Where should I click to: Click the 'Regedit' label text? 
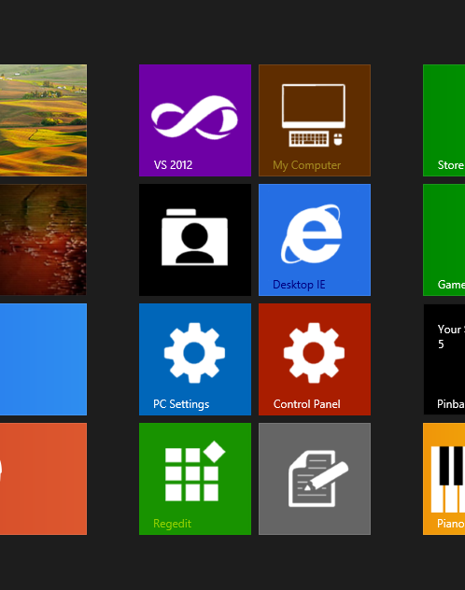[173, 524]
